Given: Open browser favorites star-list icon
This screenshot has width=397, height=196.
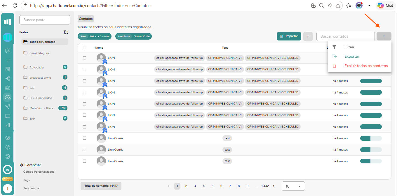Looking at the screenshot, I should point(349,5).
